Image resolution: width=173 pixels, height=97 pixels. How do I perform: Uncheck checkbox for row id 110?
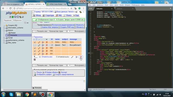point(35,51)
